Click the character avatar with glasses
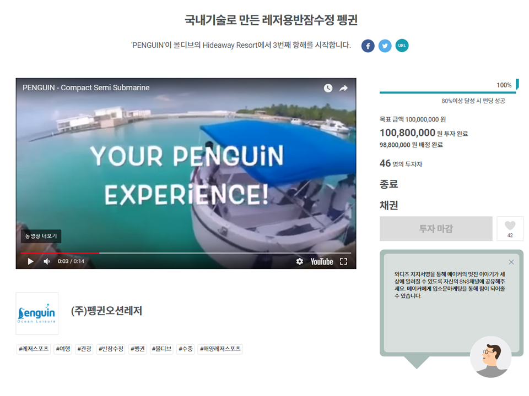This screenshot has width=529, height=396. [490, 357]
